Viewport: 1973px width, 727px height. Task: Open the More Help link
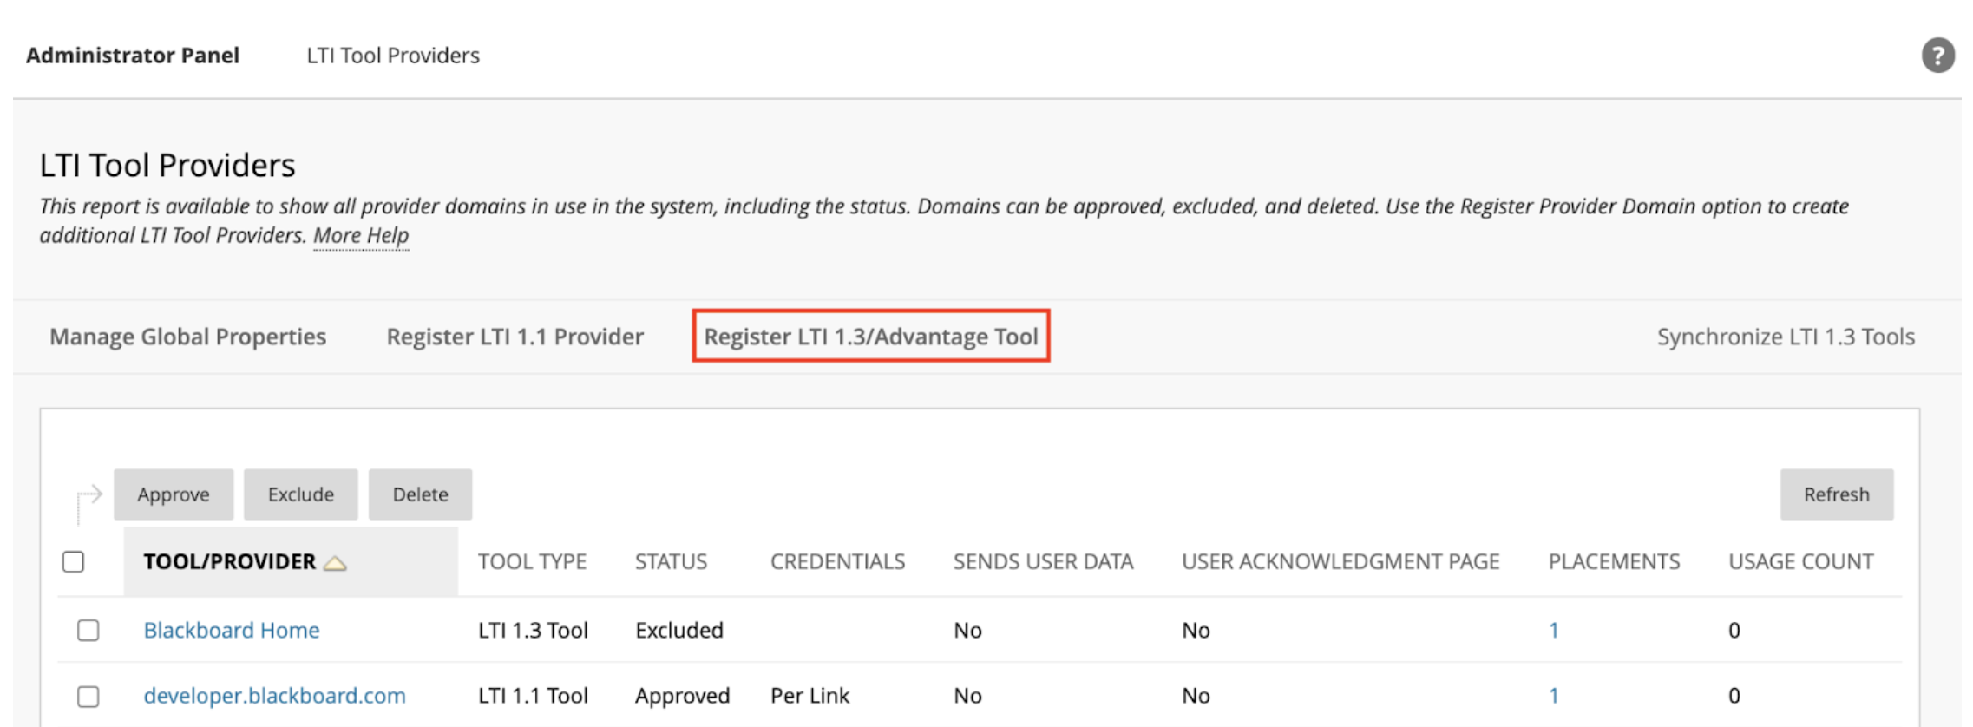pyautogui.click(x=361, y=235)
